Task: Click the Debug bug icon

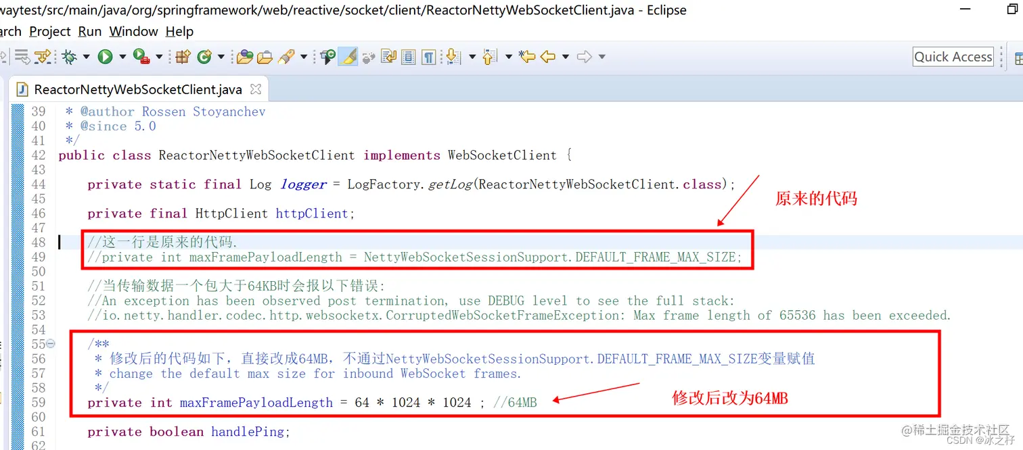Action: click(69, 57)
